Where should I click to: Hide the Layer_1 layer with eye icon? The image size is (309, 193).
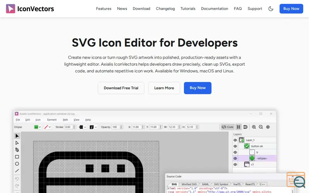click(235, 140)
